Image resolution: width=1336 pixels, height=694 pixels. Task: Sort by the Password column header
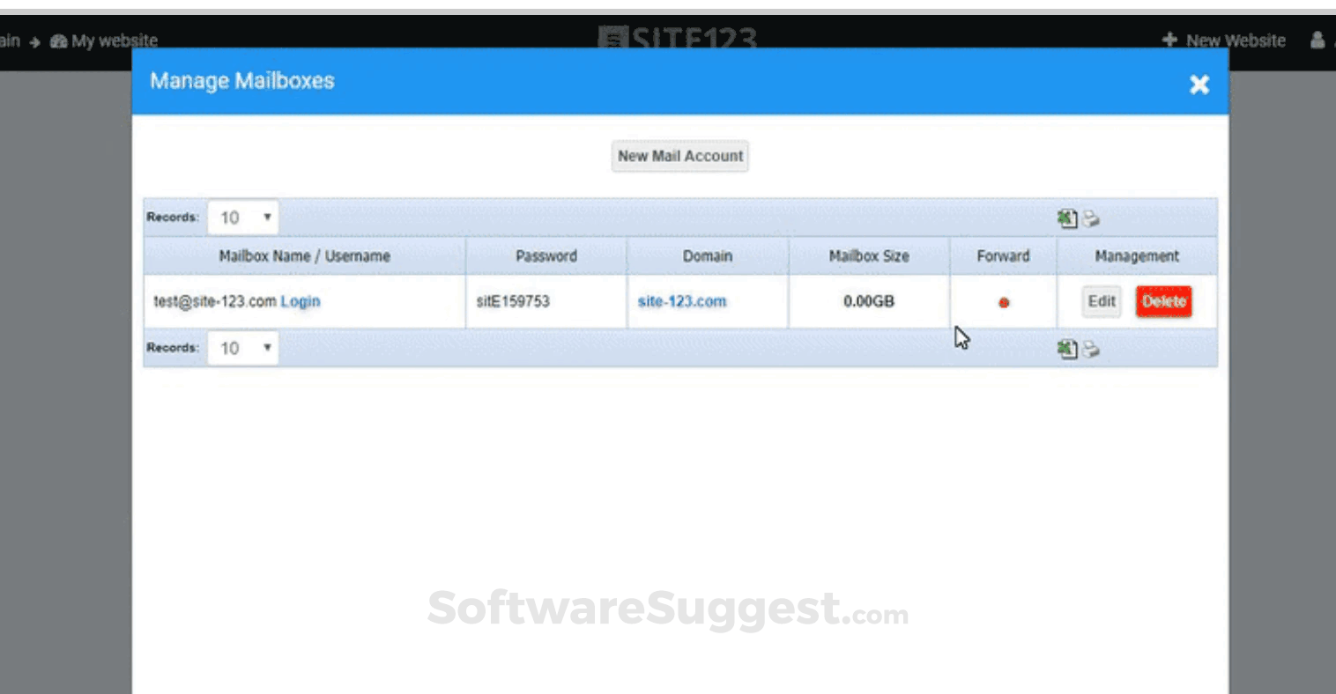pyautogui.click(x=546, y=256)
